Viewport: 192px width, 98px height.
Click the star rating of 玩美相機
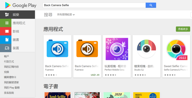111,75
